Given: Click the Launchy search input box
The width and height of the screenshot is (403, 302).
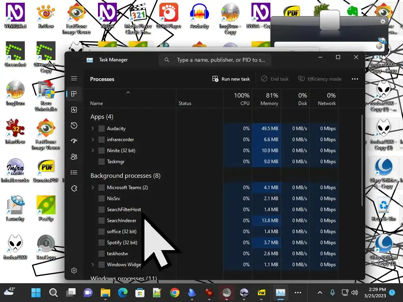Looking at the screenshot, I should click(325, 47).
